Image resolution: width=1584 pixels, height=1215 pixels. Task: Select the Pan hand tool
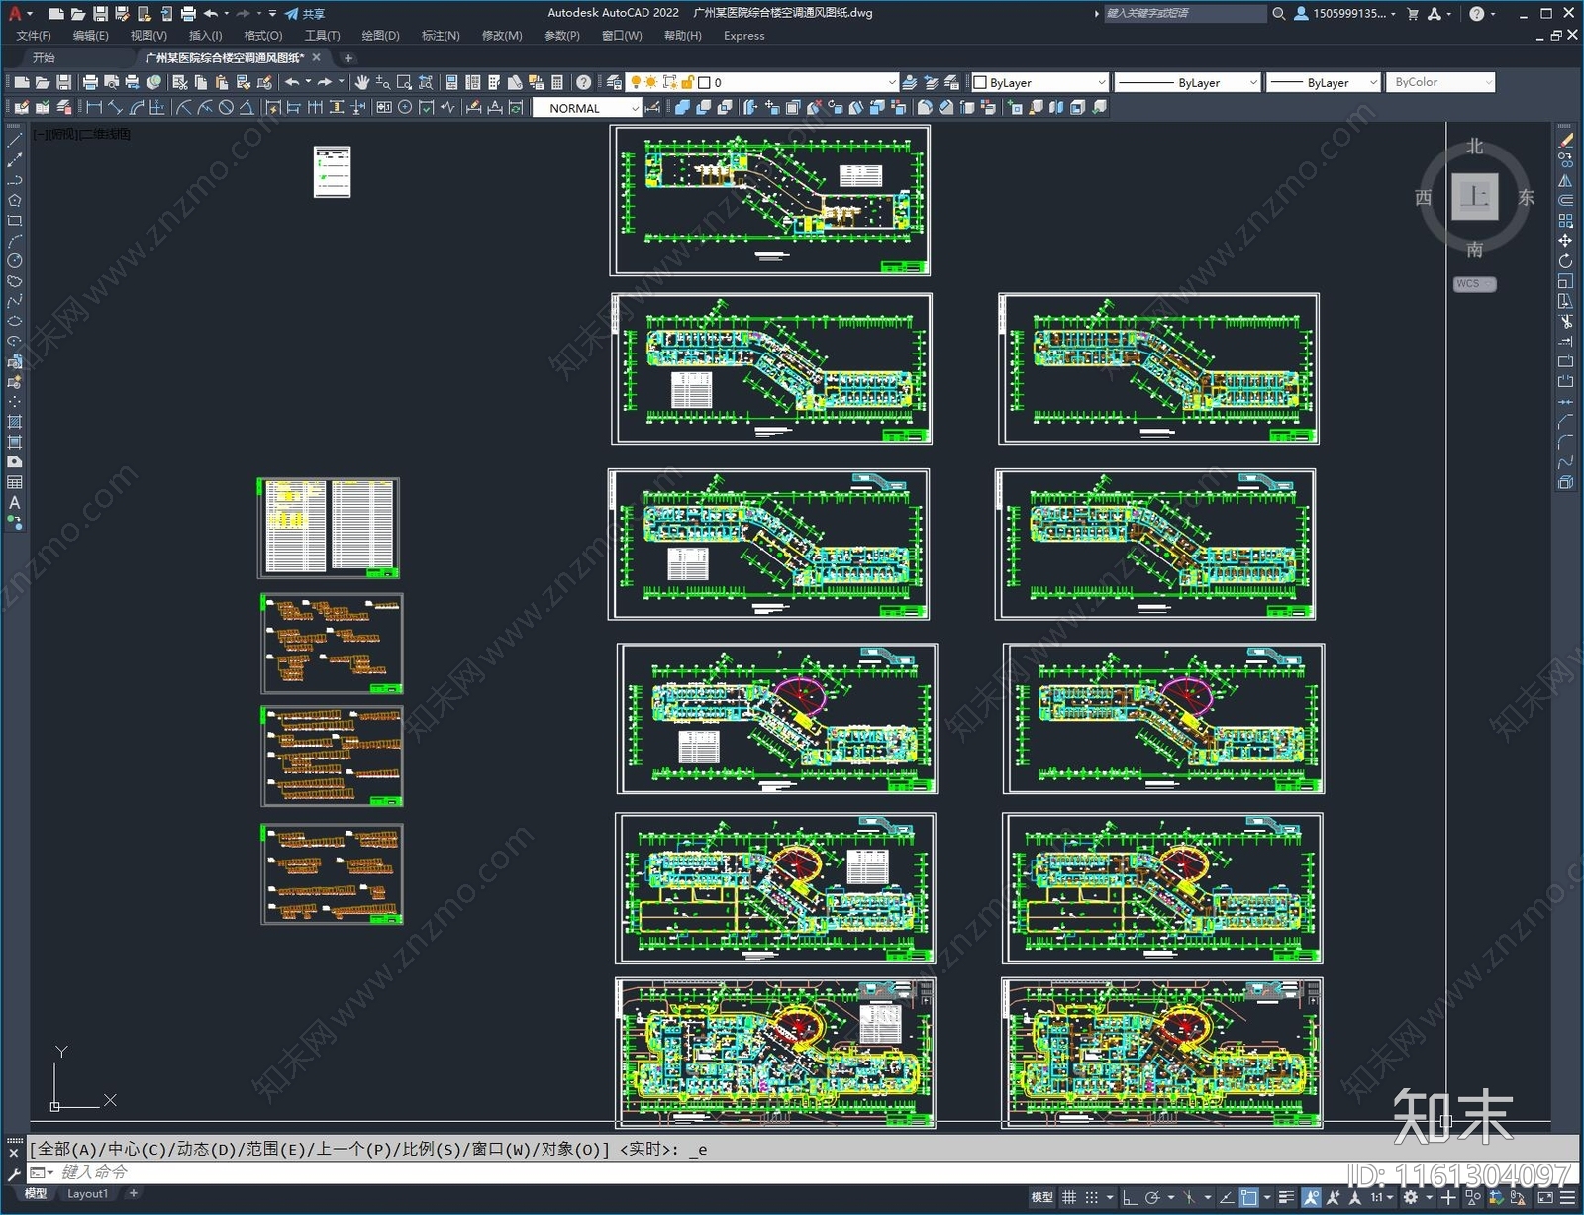coord(361,82)
